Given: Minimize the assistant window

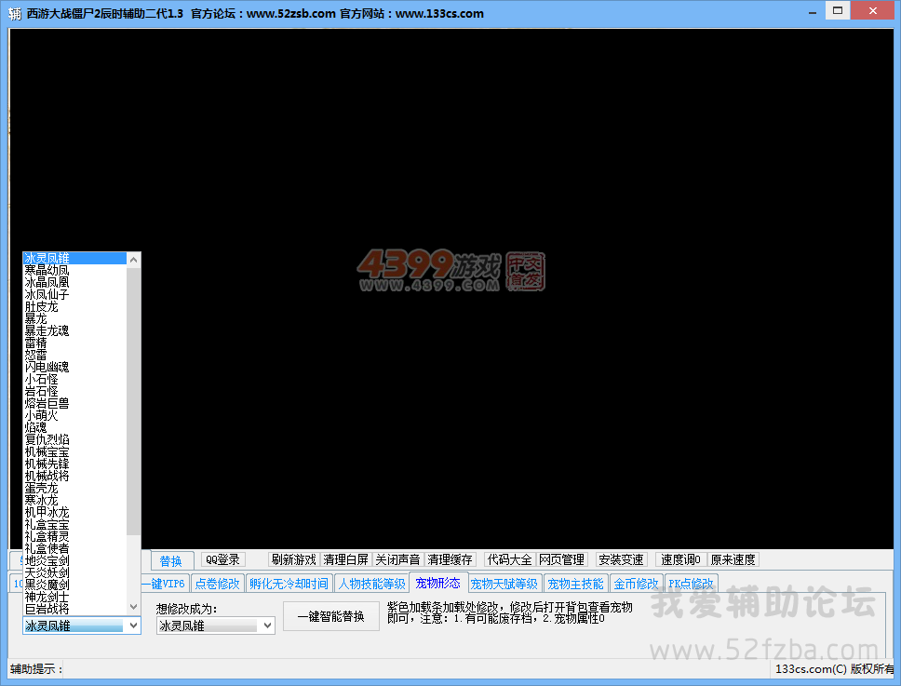Looking at the screenshot, I should pyautogui.click(x=813, y=12).
